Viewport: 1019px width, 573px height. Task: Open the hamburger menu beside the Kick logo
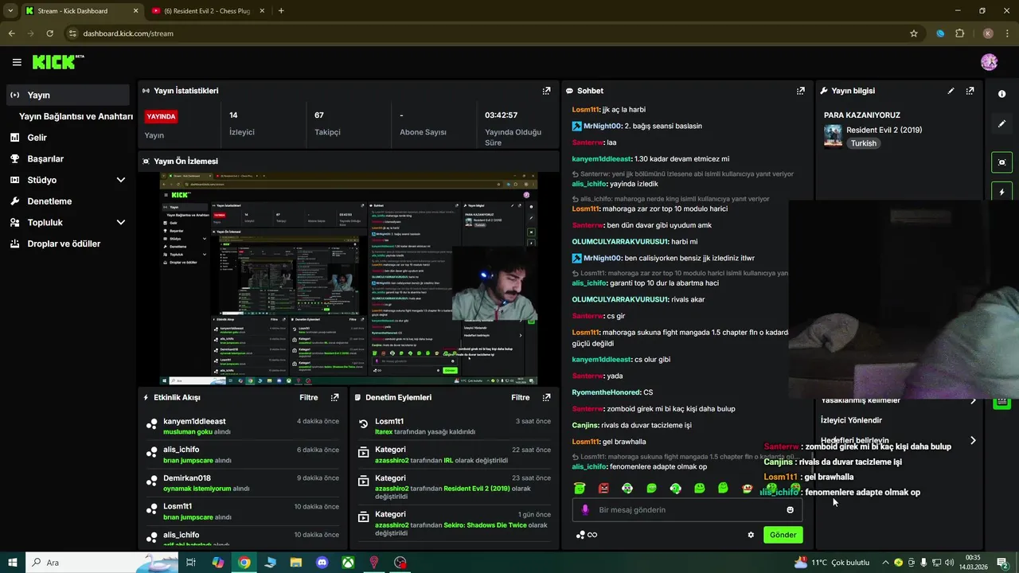click(17, 62)
